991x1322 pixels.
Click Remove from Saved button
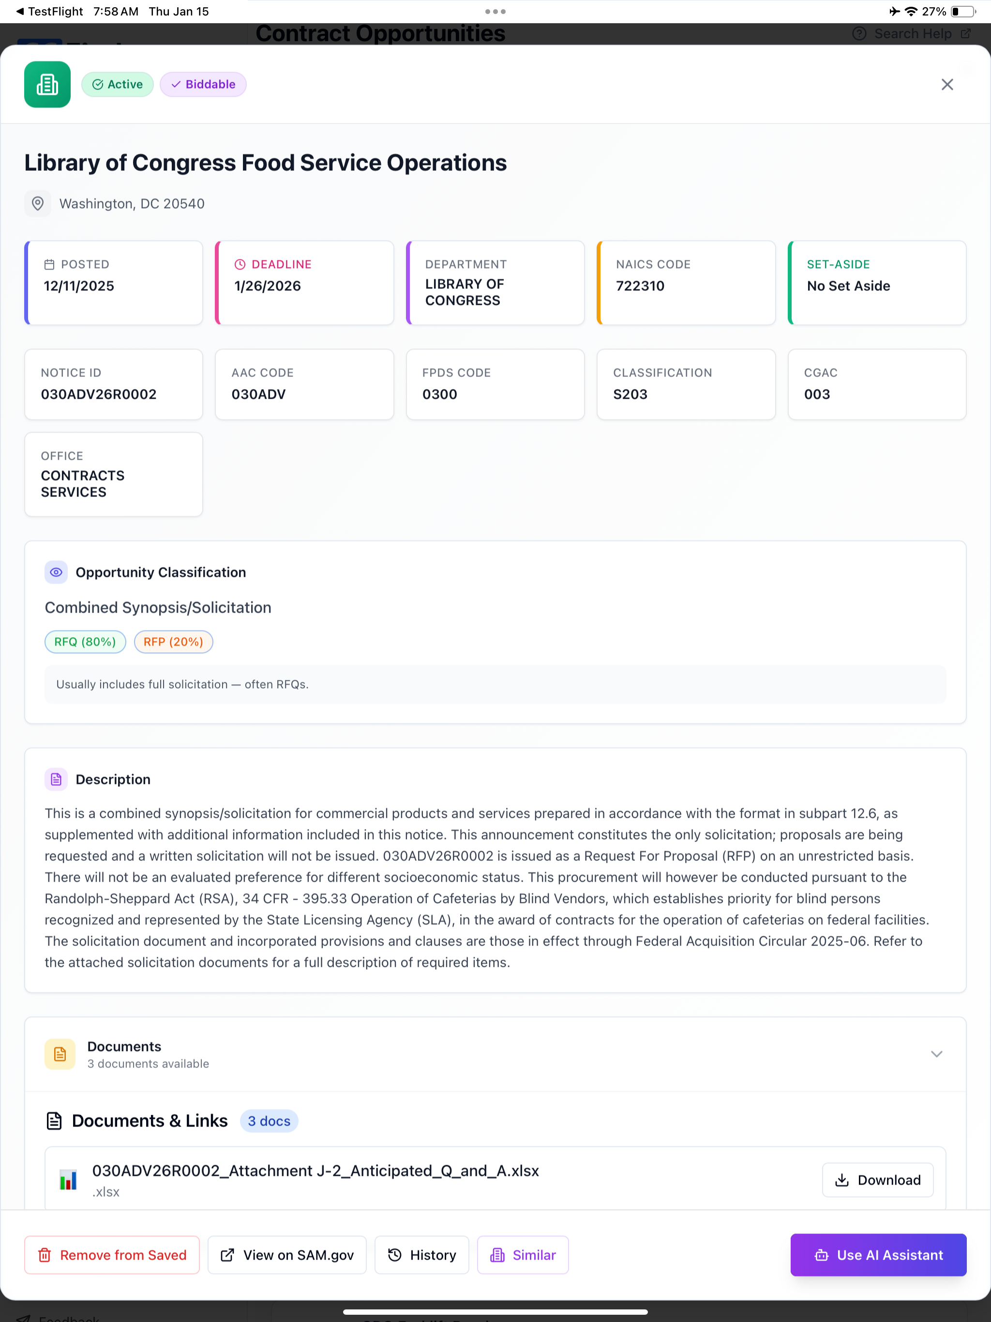(x=112, y=1255)
